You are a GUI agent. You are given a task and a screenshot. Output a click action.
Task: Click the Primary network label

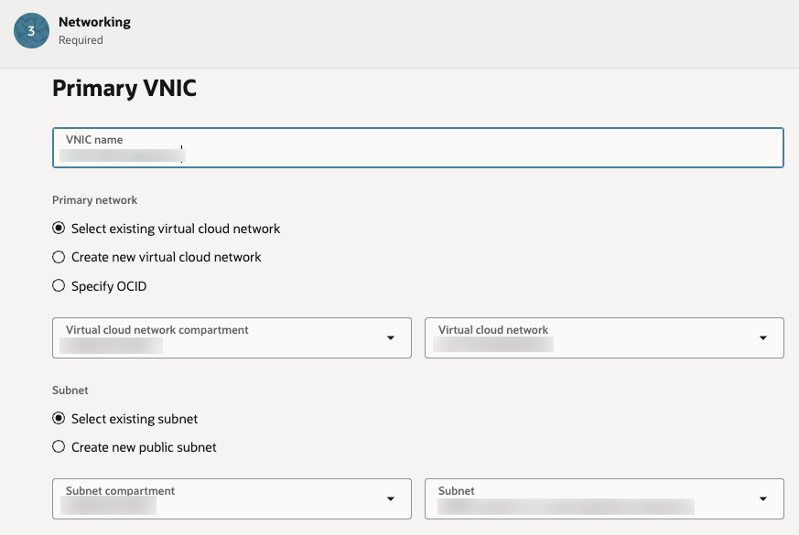click(95, 200)
